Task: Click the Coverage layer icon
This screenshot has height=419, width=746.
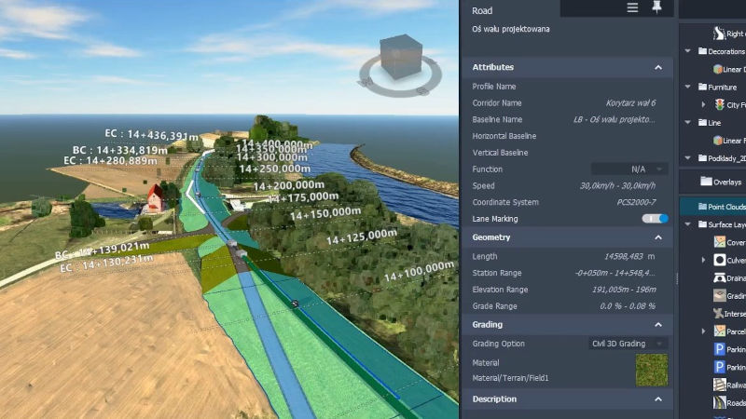Action: [x=720, y=242]
